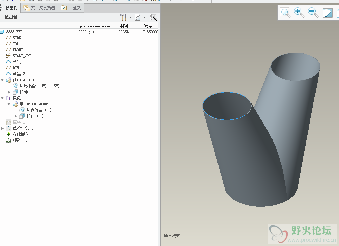This screenshot has width=339, height=246.
Task: Click the 材料 column header
Action: (130, 26)
